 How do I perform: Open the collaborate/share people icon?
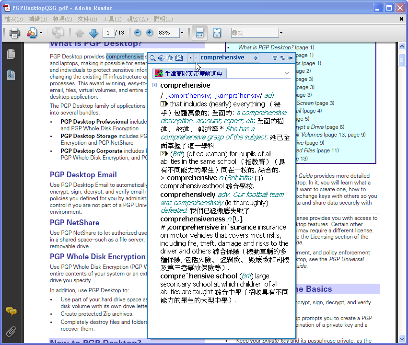pos(32,33)
